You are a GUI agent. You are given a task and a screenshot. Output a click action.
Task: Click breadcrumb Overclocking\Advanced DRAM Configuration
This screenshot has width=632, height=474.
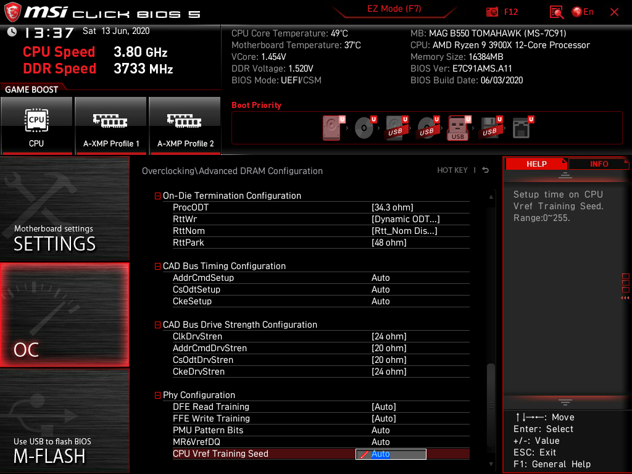coord(232,171)
